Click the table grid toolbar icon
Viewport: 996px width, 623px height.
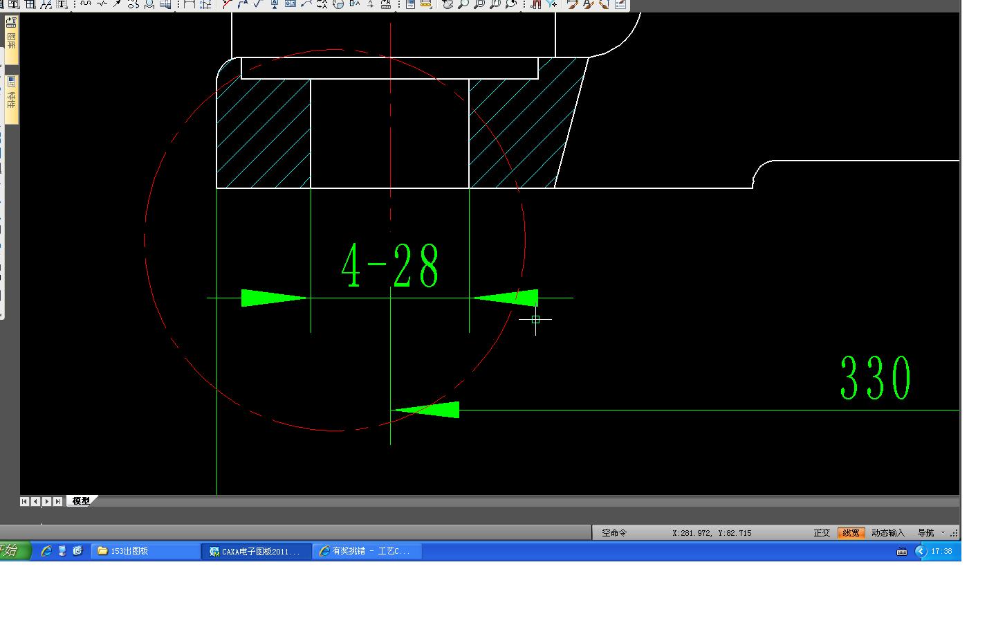[x=30, y=4]
